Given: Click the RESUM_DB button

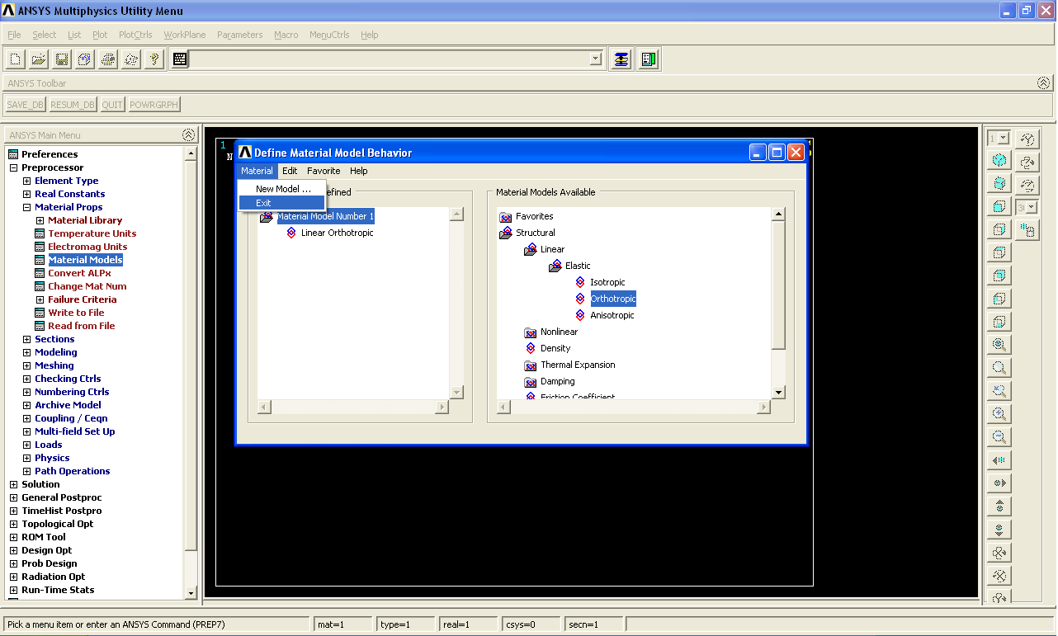Looking at the screenshot, I should (73, 105).
